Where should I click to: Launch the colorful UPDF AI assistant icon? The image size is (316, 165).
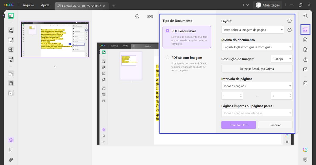click(x=305, y=149)
